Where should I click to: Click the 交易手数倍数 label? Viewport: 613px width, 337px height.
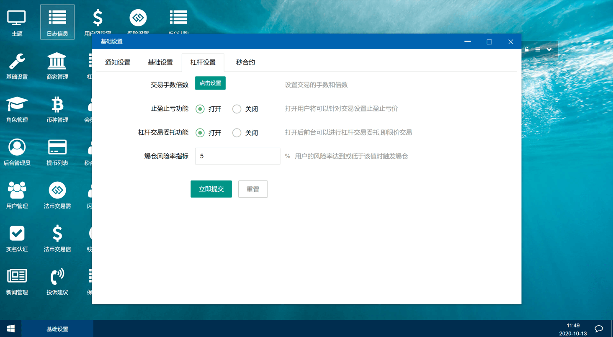point(170,85)
